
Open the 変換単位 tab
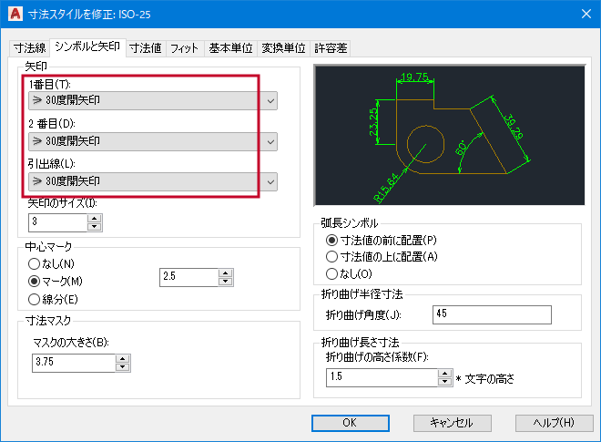tap(283, 48)
